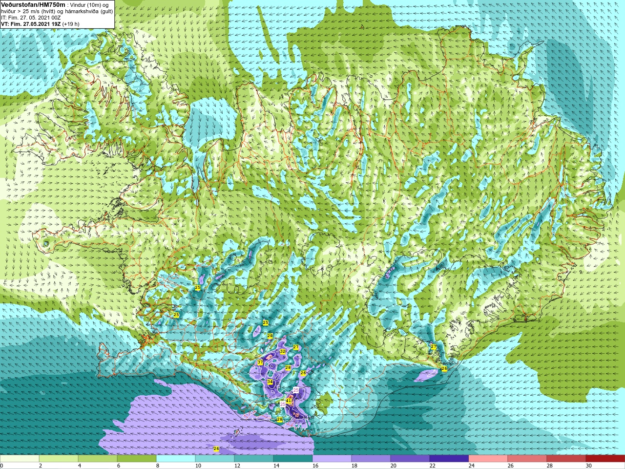Click the initial time 'IT: Fim. 27. 05. 2021 00Z'
This screenshot has width=625, height=469.
(x=31, y=18)
